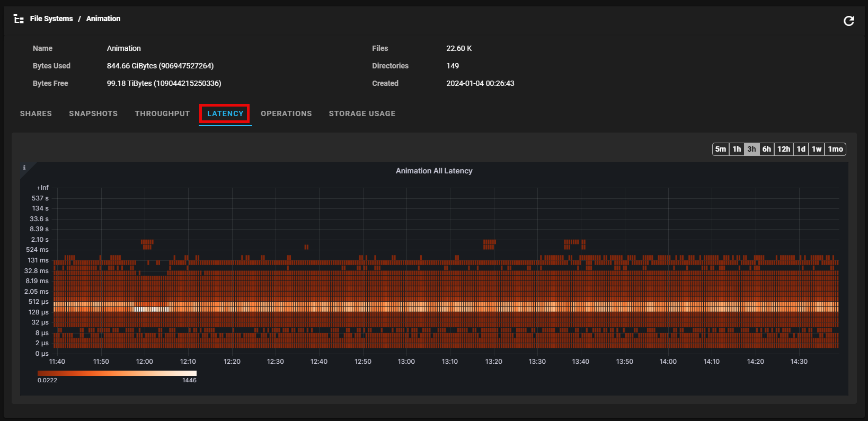Click the Bytes Free value 99.18 TiBytes
This screenshot has height=421, width=868.
tap(164, 83)
